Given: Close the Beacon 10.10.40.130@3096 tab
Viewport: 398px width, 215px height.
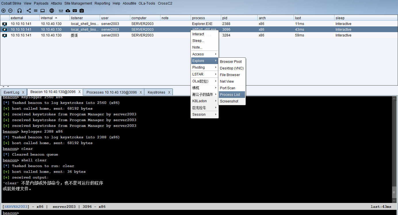Looking at the screenshot, I should pyautogui.click(x=79, y=92).
